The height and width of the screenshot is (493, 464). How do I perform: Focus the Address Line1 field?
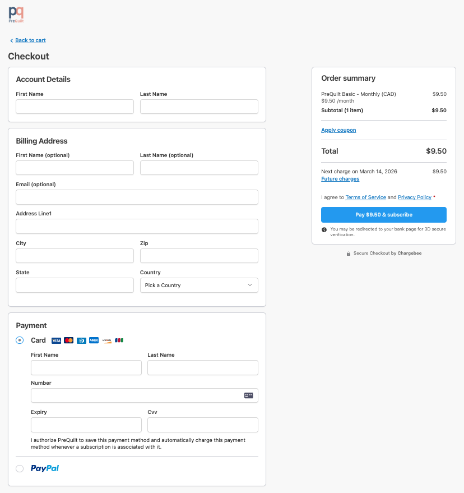[137, 226]
